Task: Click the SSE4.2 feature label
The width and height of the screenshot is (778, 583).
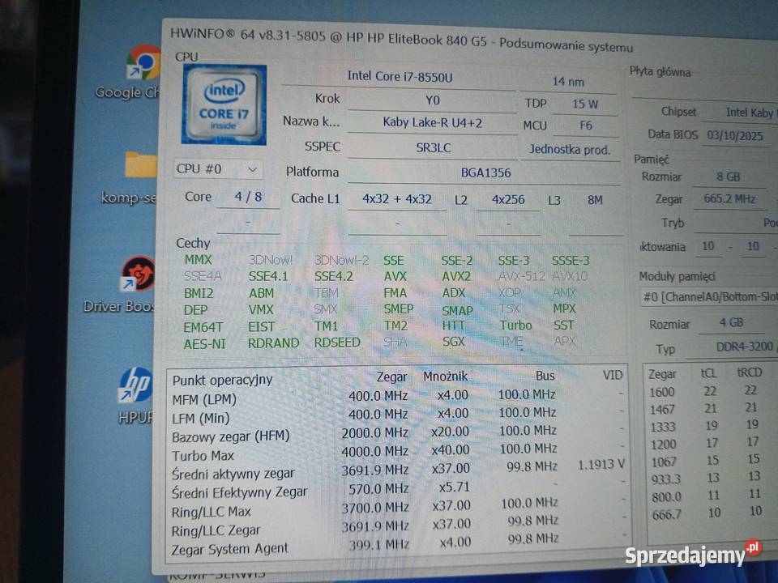Action: [333, 276]
